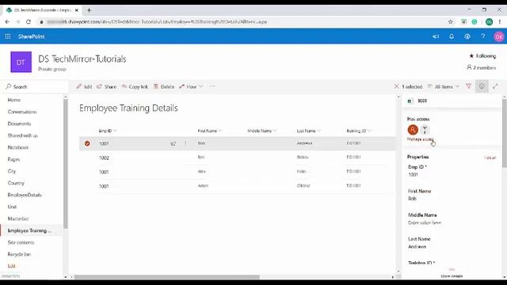Click the browser back arrow
This screenshot has width=507, height=285.
(x=7, y=21)
